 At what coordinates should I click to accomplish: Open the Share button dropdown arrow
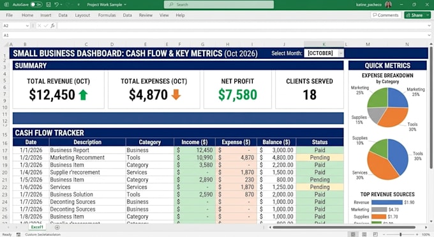pos(428,15)
